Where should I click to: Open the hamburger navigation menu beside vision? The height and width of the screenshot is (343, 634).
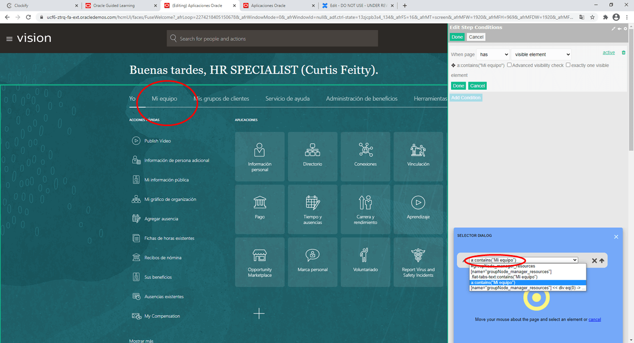point(9,39)
